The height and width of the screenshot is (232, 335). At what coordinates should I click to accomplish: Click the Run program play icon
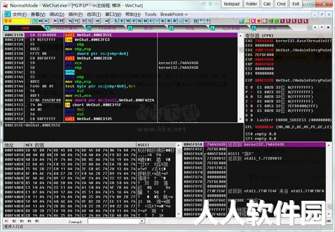pos(55,21)
